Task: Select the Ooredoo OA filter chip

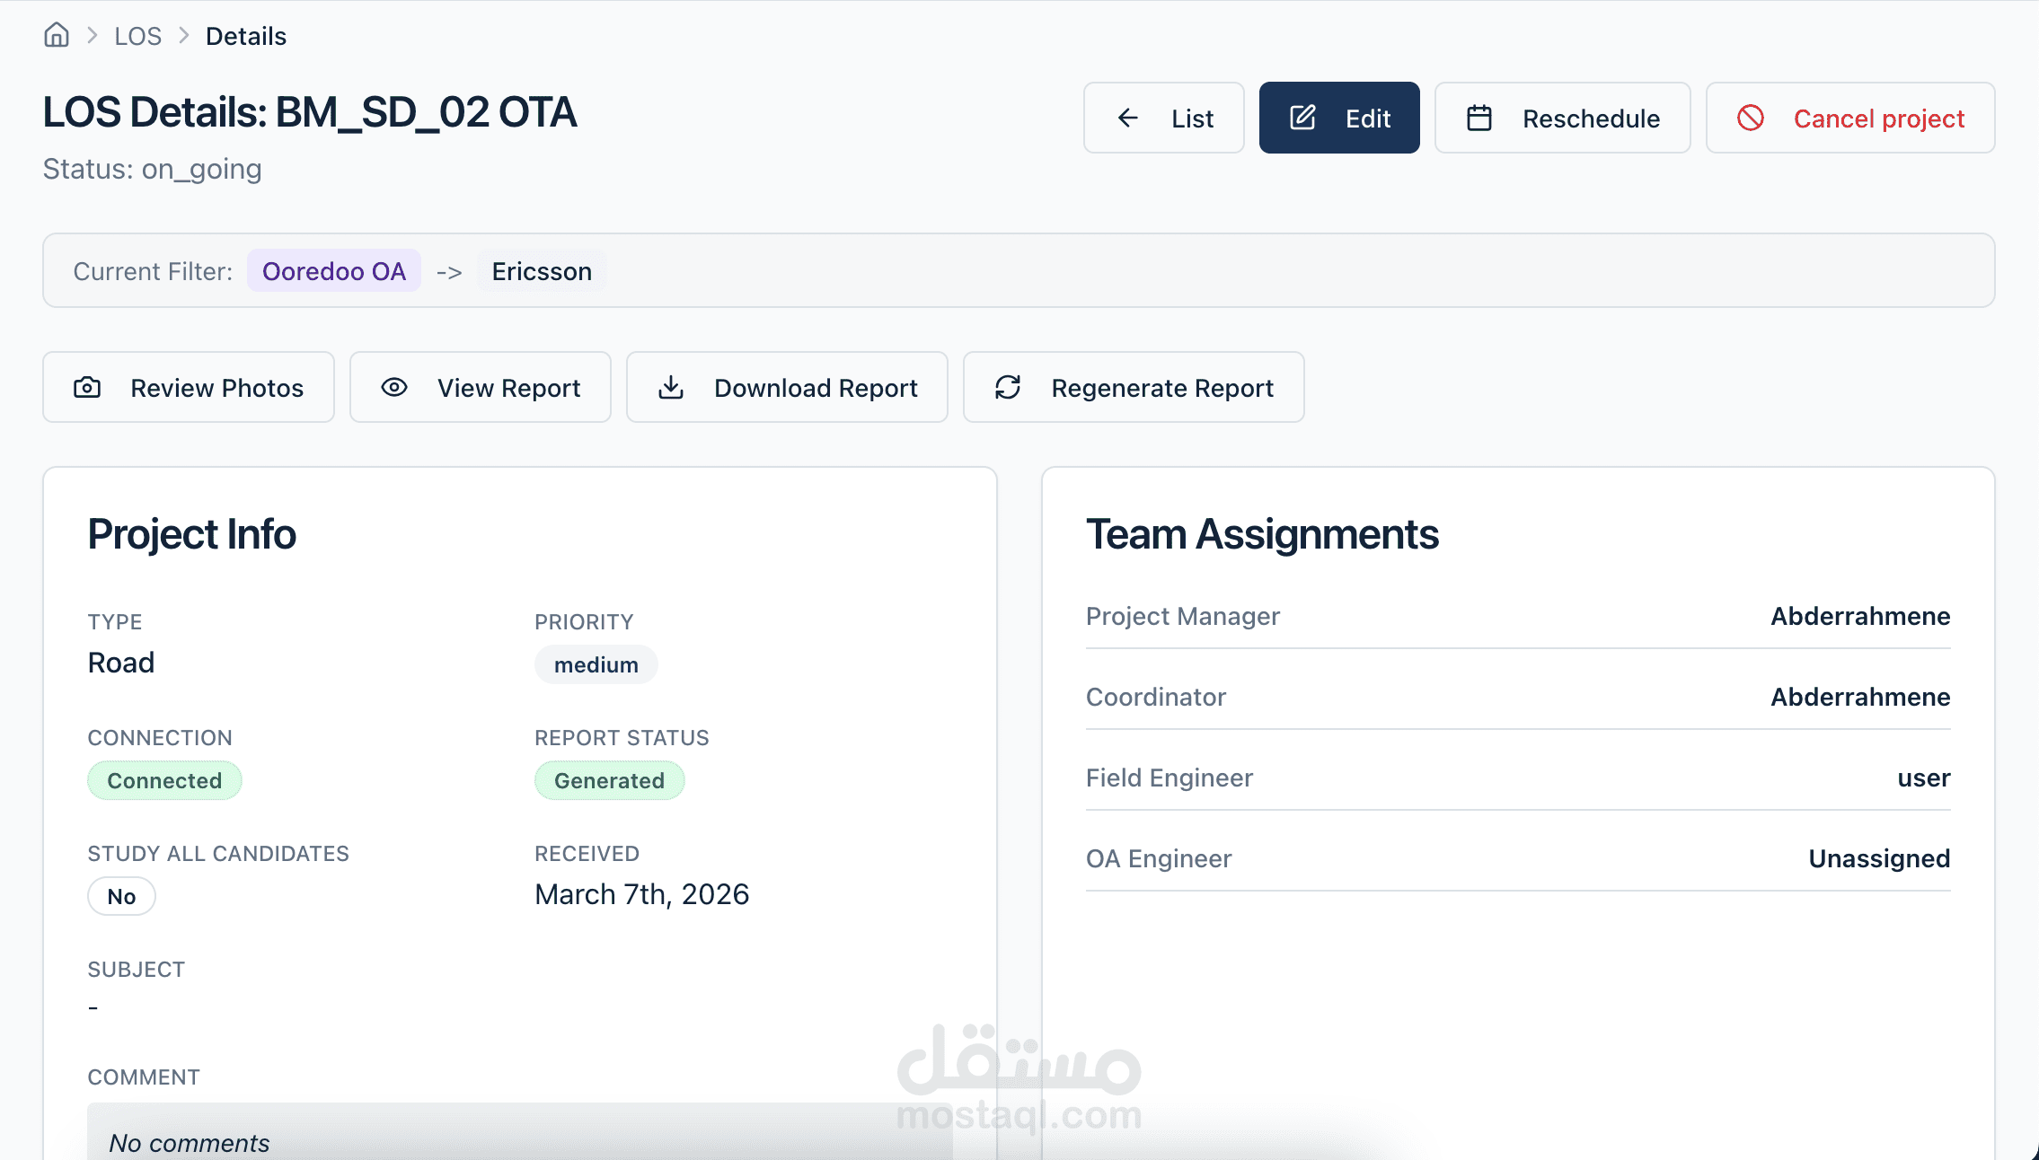Action: [x=333, y=271]
